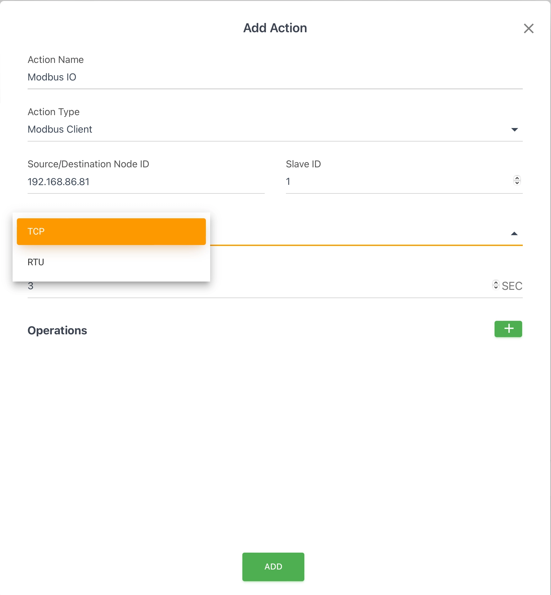
Task: Click the Action Name label
Action: (x=56, y=60)
